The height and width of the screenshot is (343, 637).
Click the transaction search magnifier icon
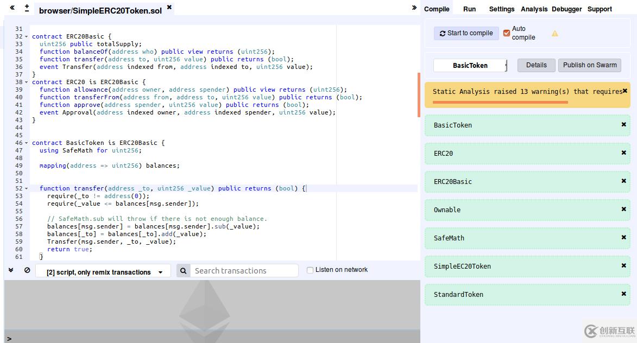point(184,271)
